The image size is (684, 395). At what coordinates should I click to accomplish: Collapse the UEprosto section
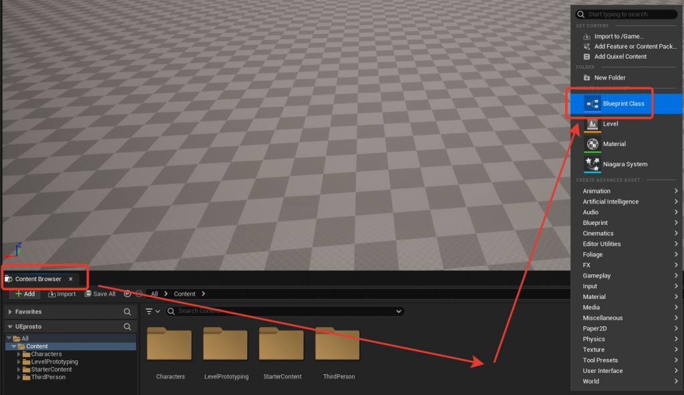pos(10,326)
